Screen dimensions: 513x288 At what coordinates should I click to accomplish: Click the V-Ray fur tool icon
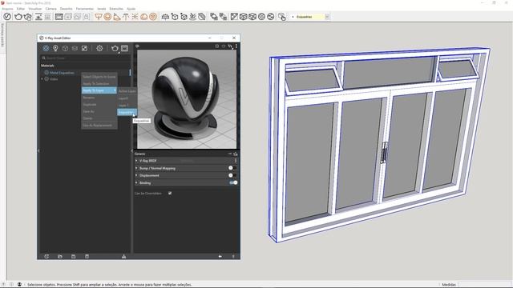click(192, 16)
